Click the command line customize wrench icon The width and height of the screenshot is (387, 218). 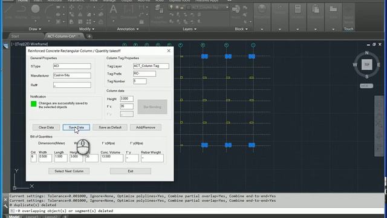(x=5, y=206)
